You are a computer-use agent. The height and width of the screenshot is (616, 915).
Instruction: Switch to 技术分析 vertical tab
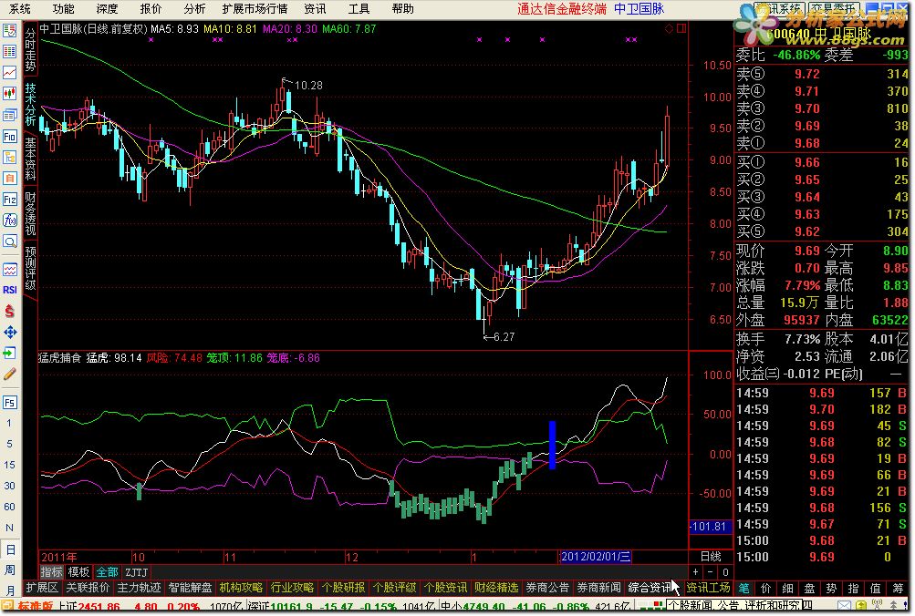[x=30, y=104]
